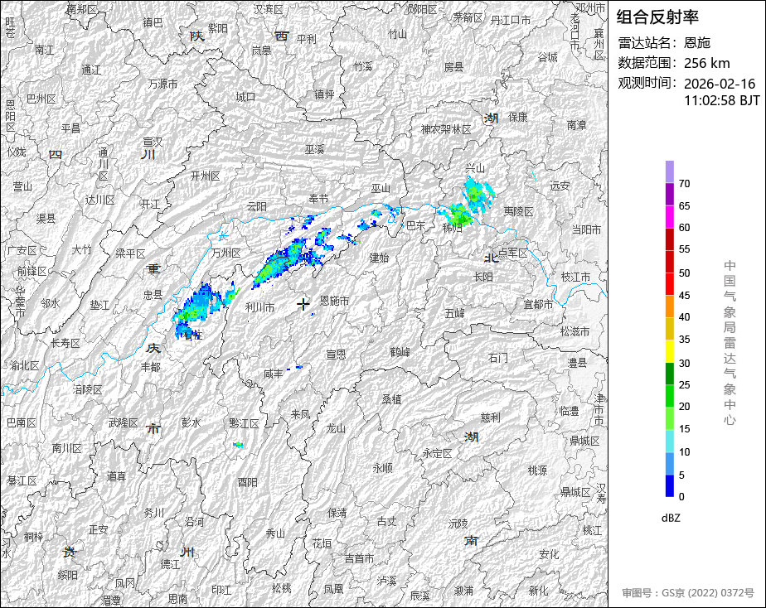Click the legend value 45
This screenshot has width=766, height=608.
[x=685, y=295]
